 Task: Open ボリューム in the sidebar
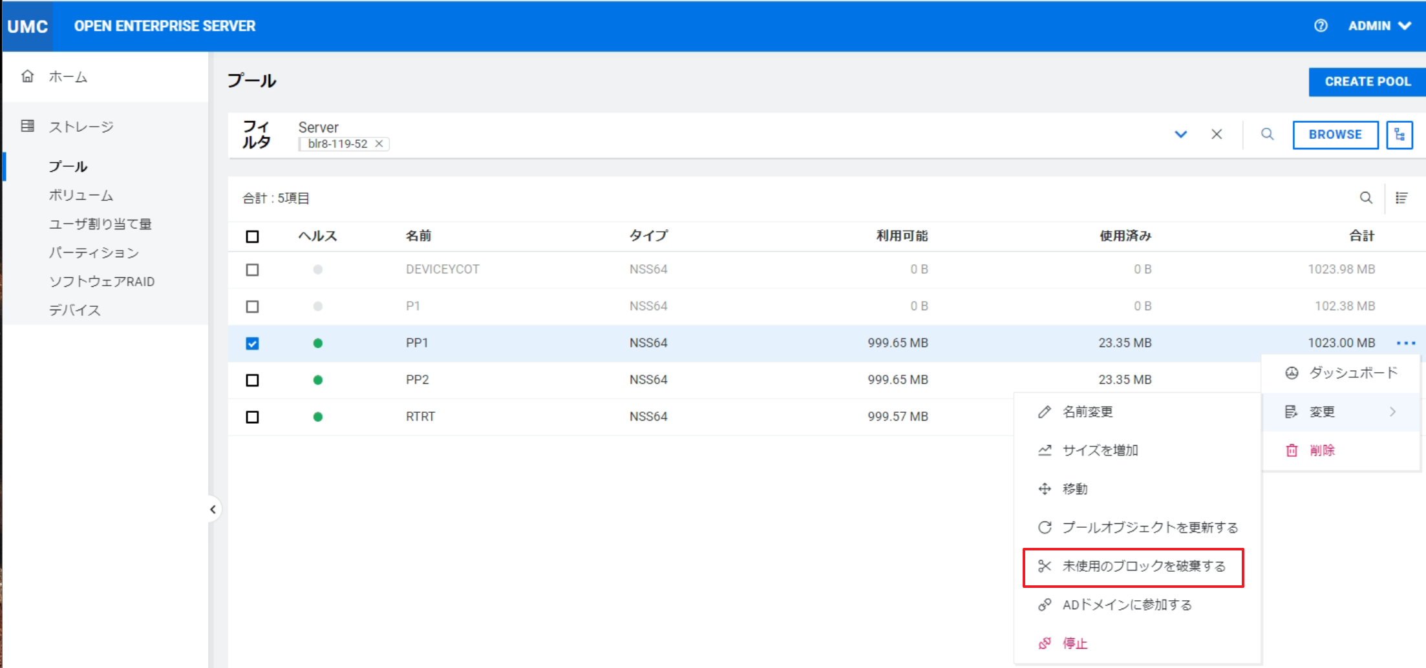click(x=81, y=195)
